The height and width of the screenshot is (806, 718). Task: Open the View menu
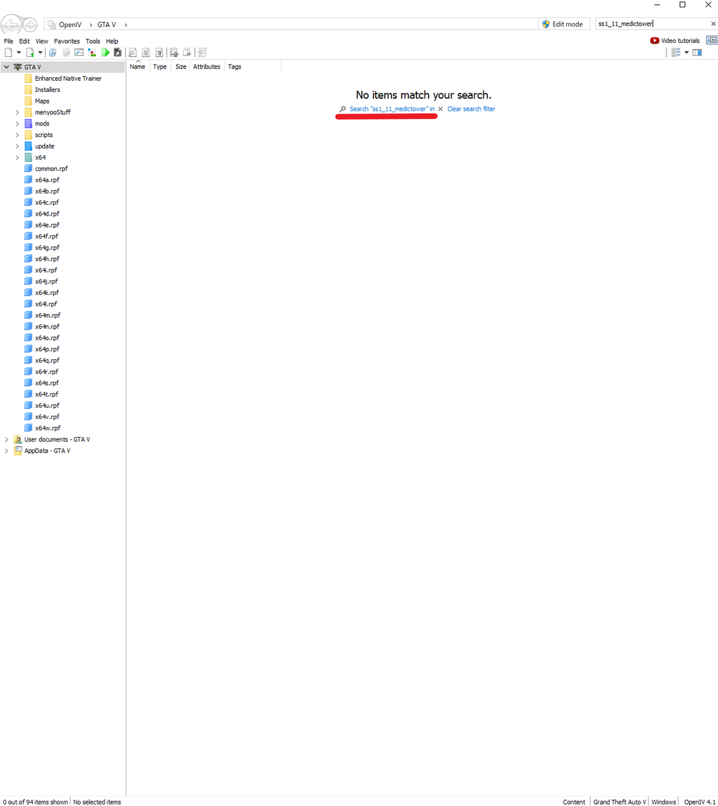coord(42,41)
